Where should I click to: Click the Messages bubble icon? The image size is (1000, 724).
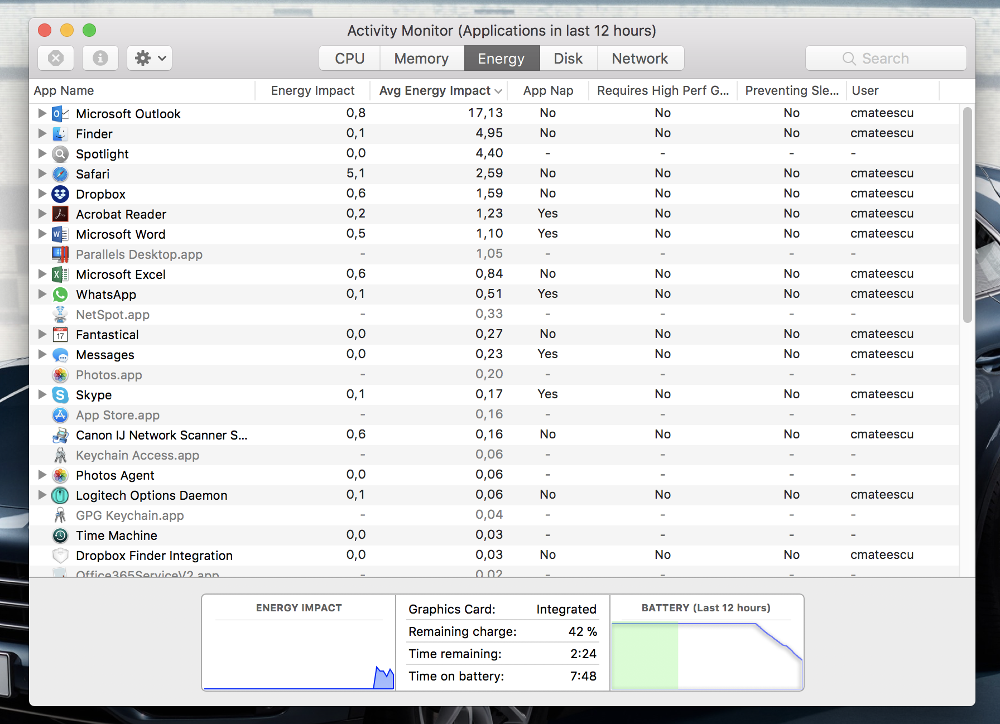tap(60, 355)
